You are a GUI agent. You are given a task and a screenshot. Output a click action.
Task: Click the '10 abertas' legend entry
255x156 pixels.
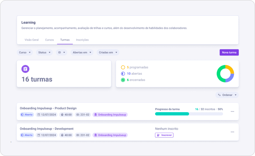(135, 74)
